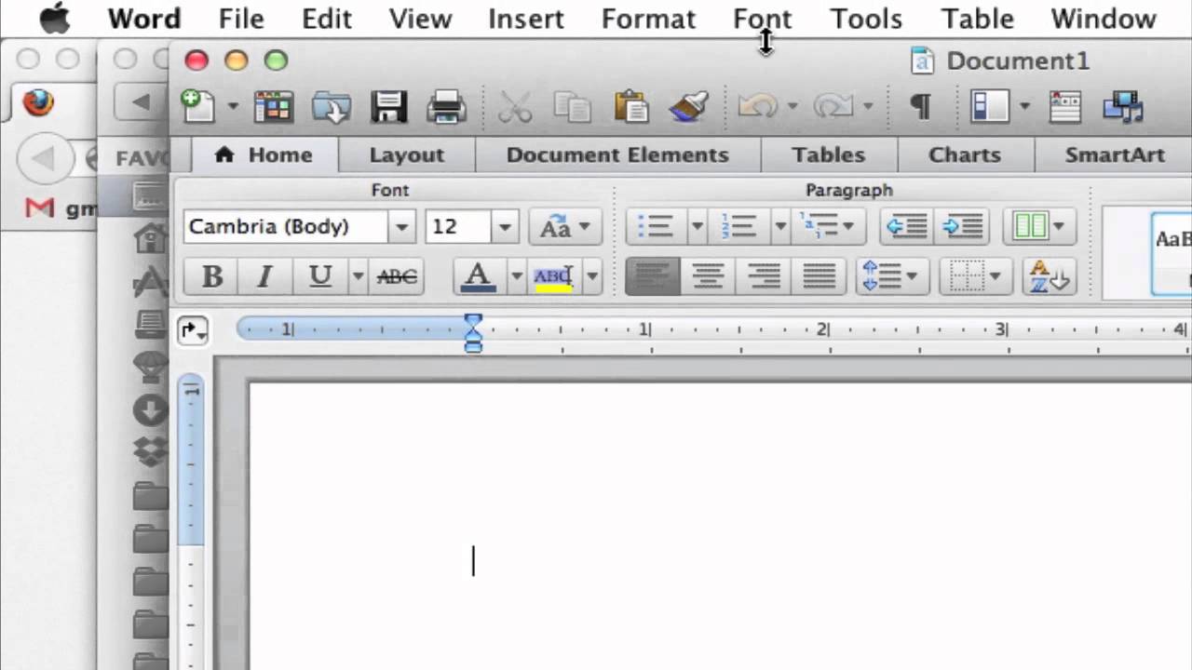Click the ruler tab selector icon
The width and height of the screenshot is (1192, 670).
click(193, 330)
